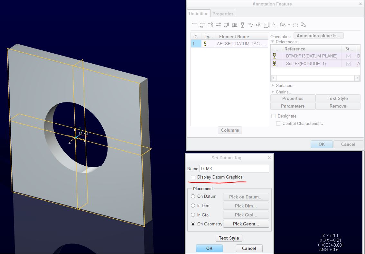Click the Pick Gtol... button

click(246, 215)
